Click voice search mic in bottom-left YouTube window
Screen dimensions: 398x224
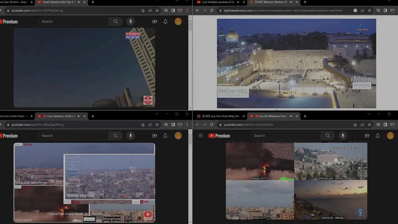[131, 136]
